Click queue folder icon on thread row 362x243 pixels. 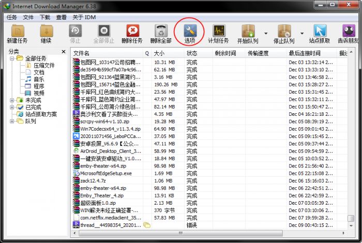point(147,225)
